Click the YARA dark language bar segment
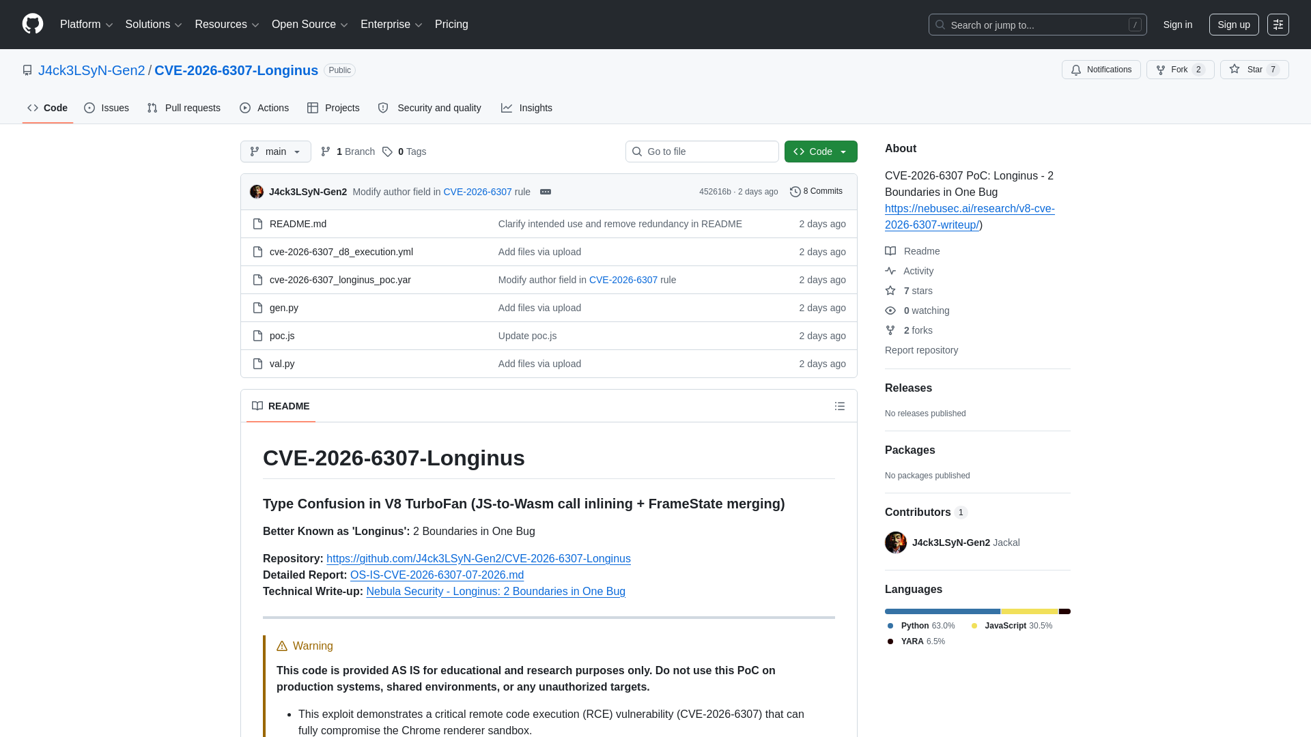 tap(1065, 611)
